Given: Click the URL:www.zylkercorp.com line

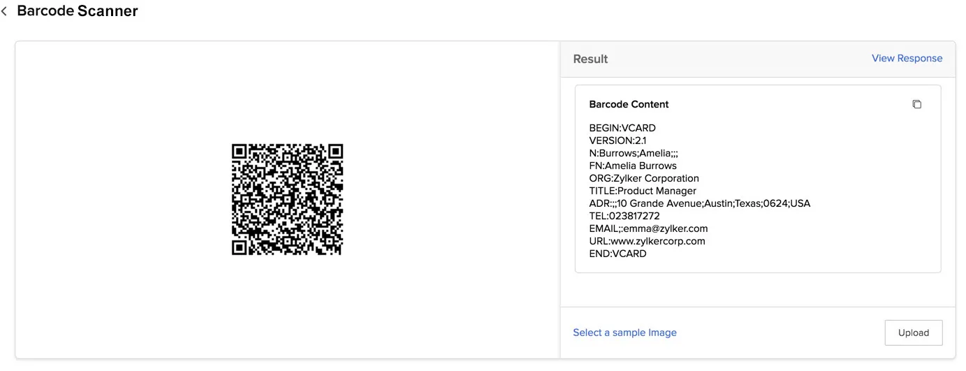Looking at the screenshot, I should click(x=647, y=241).
